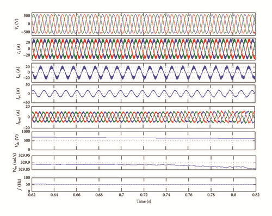The image size is (272, 216).
Task: Click the 0.82 time axis tick label
Action: coord(256,195)
